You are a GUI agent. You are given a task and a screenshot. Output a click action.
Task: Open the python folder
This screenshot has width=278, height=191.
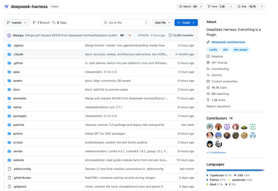[18, 134]
